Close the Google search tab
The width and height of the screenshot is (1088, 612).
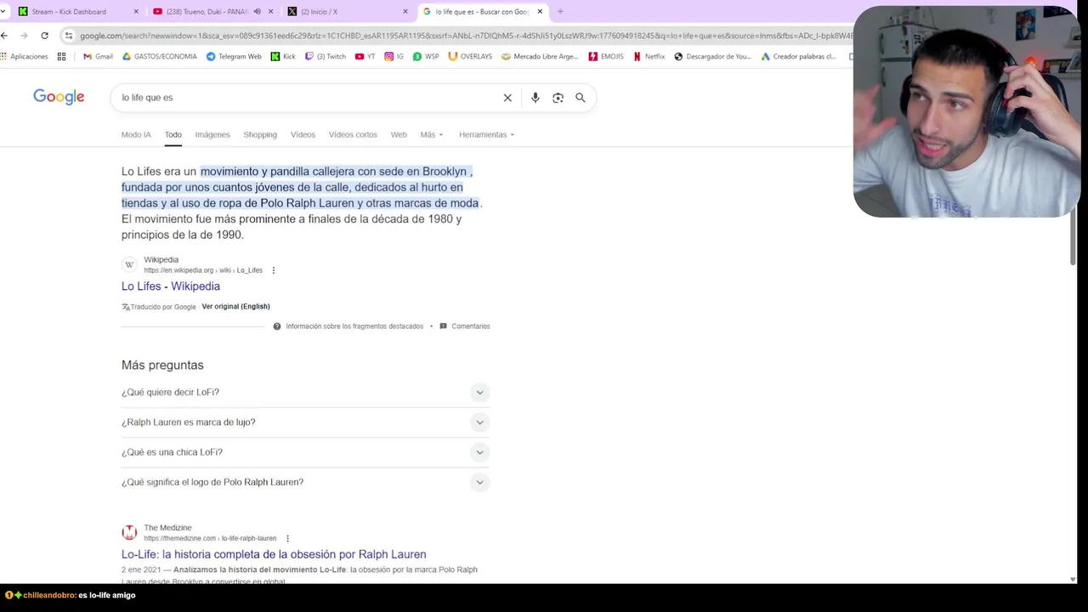tap(540, 12)
